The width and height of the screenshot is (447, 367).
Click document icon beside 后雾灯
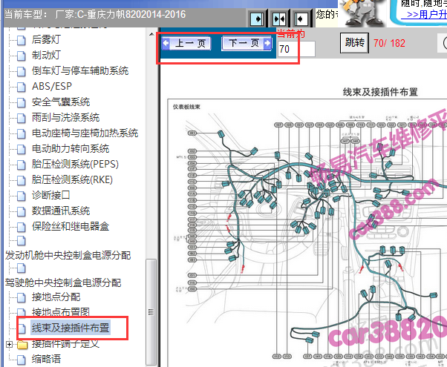(x=22, y=40)
